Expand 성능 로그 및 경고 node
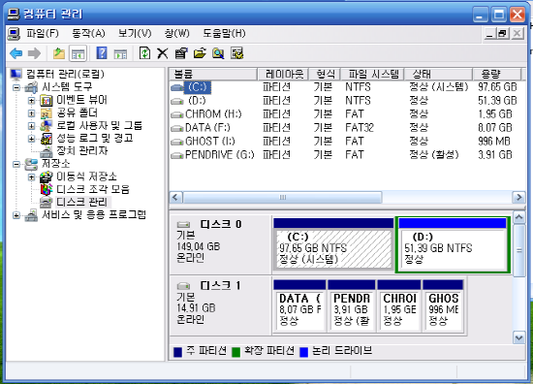 click(x=31, y=139)
